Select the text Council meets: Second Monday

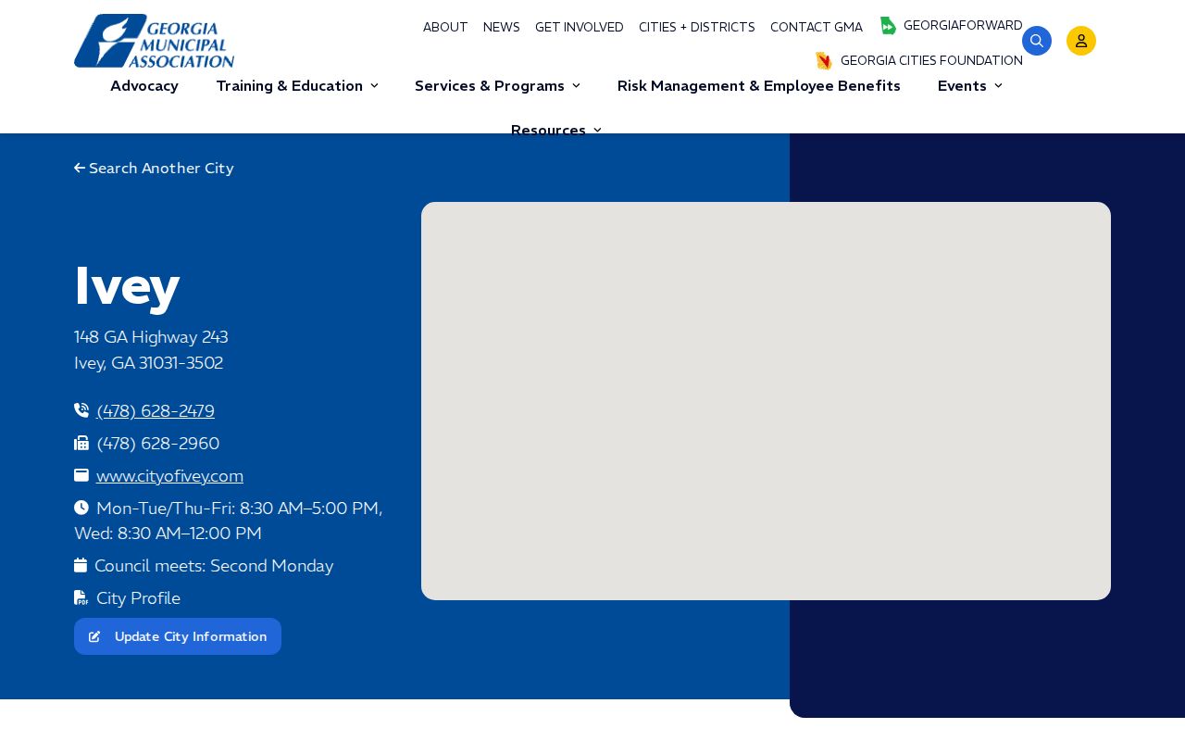click(x=214, y=566)
